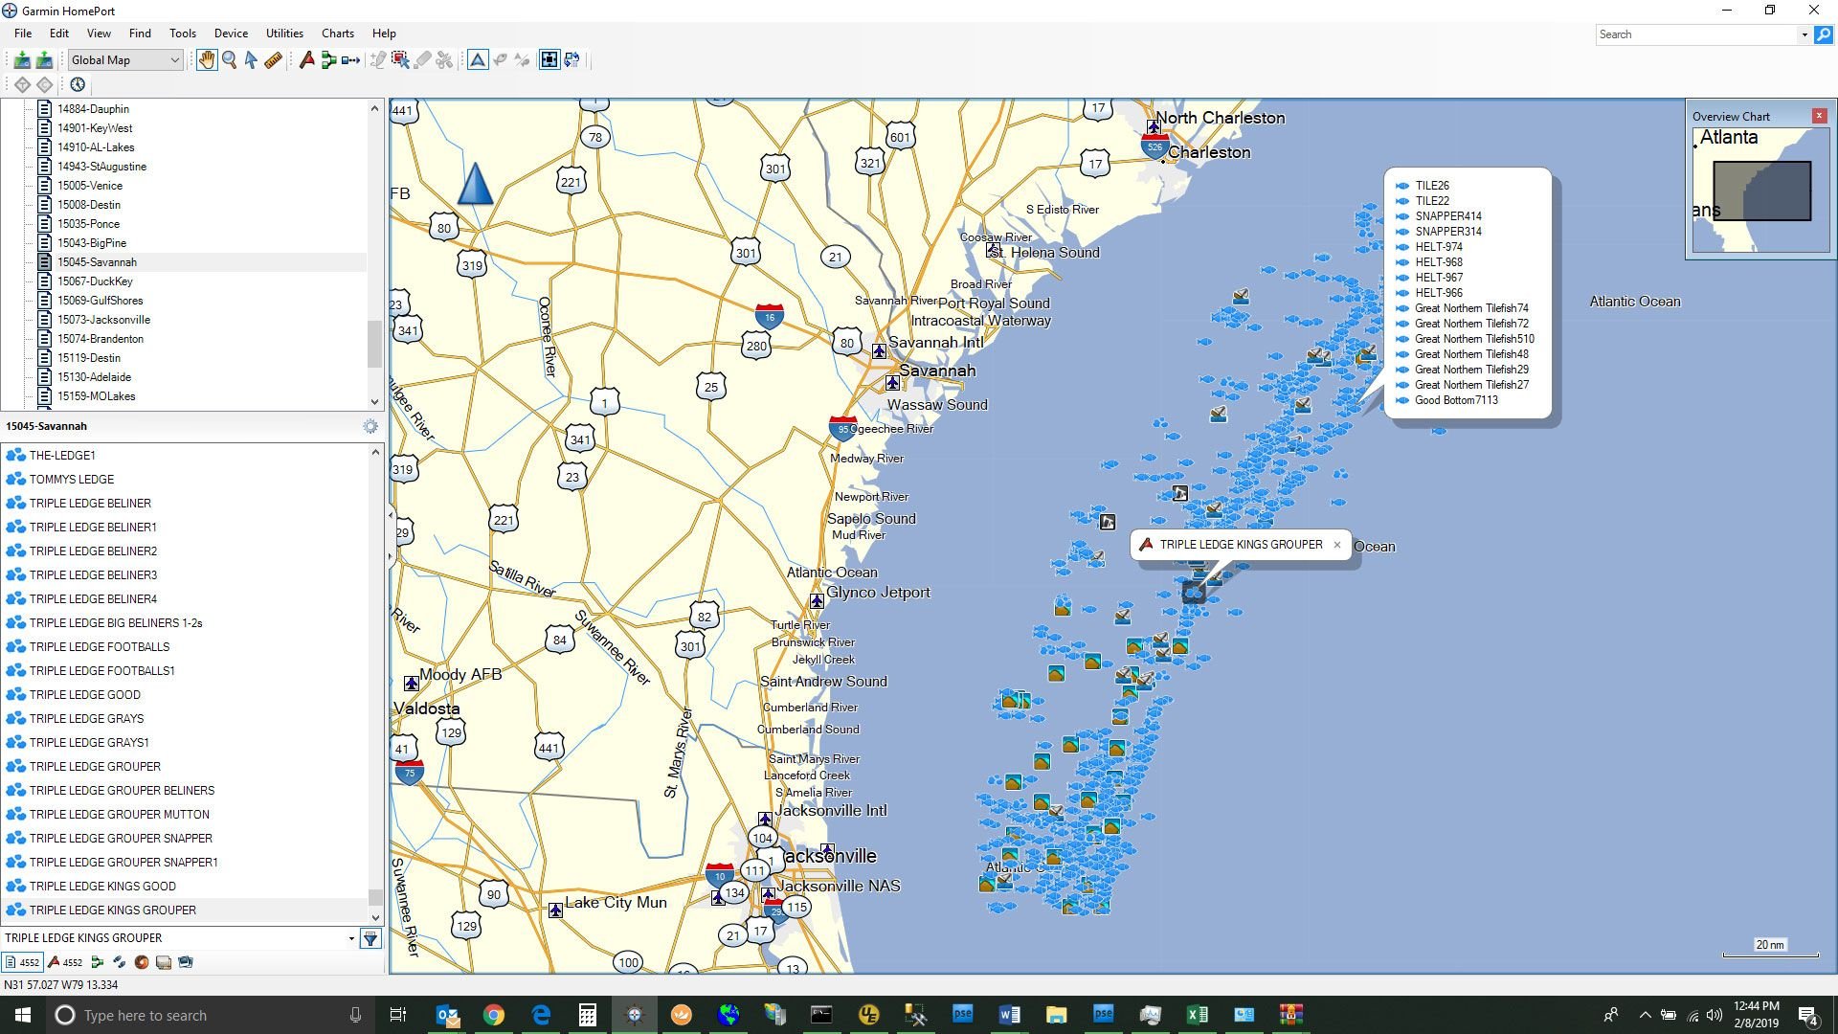Toggle the gray stacked-cards filter icon
The image size is (1838, 1034).
coord(164,962)
